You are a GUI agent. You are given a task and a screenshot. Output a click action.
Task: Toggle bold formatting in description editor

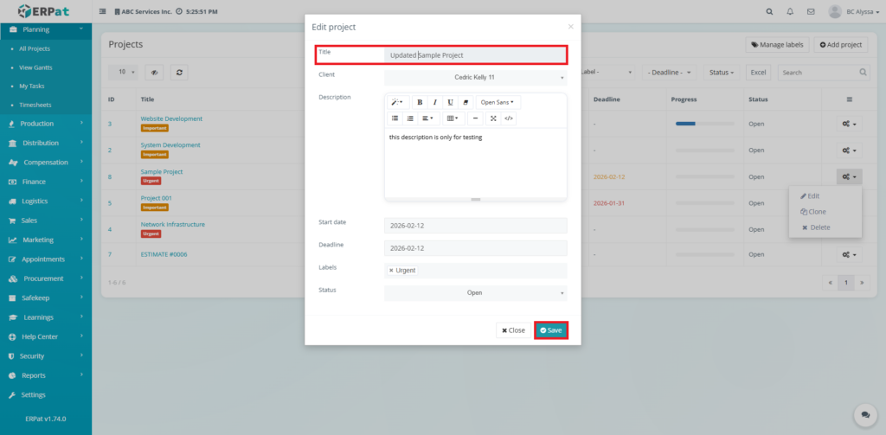(x=420, y=102)
